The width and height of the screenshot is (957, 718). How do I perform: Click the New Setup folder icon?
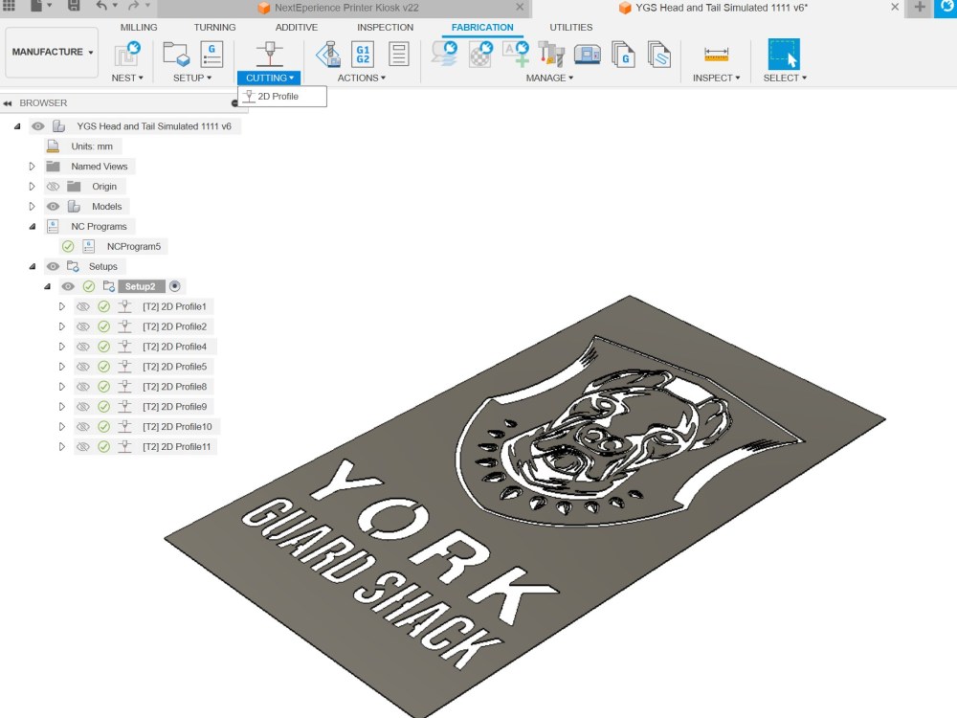[176, 54]
